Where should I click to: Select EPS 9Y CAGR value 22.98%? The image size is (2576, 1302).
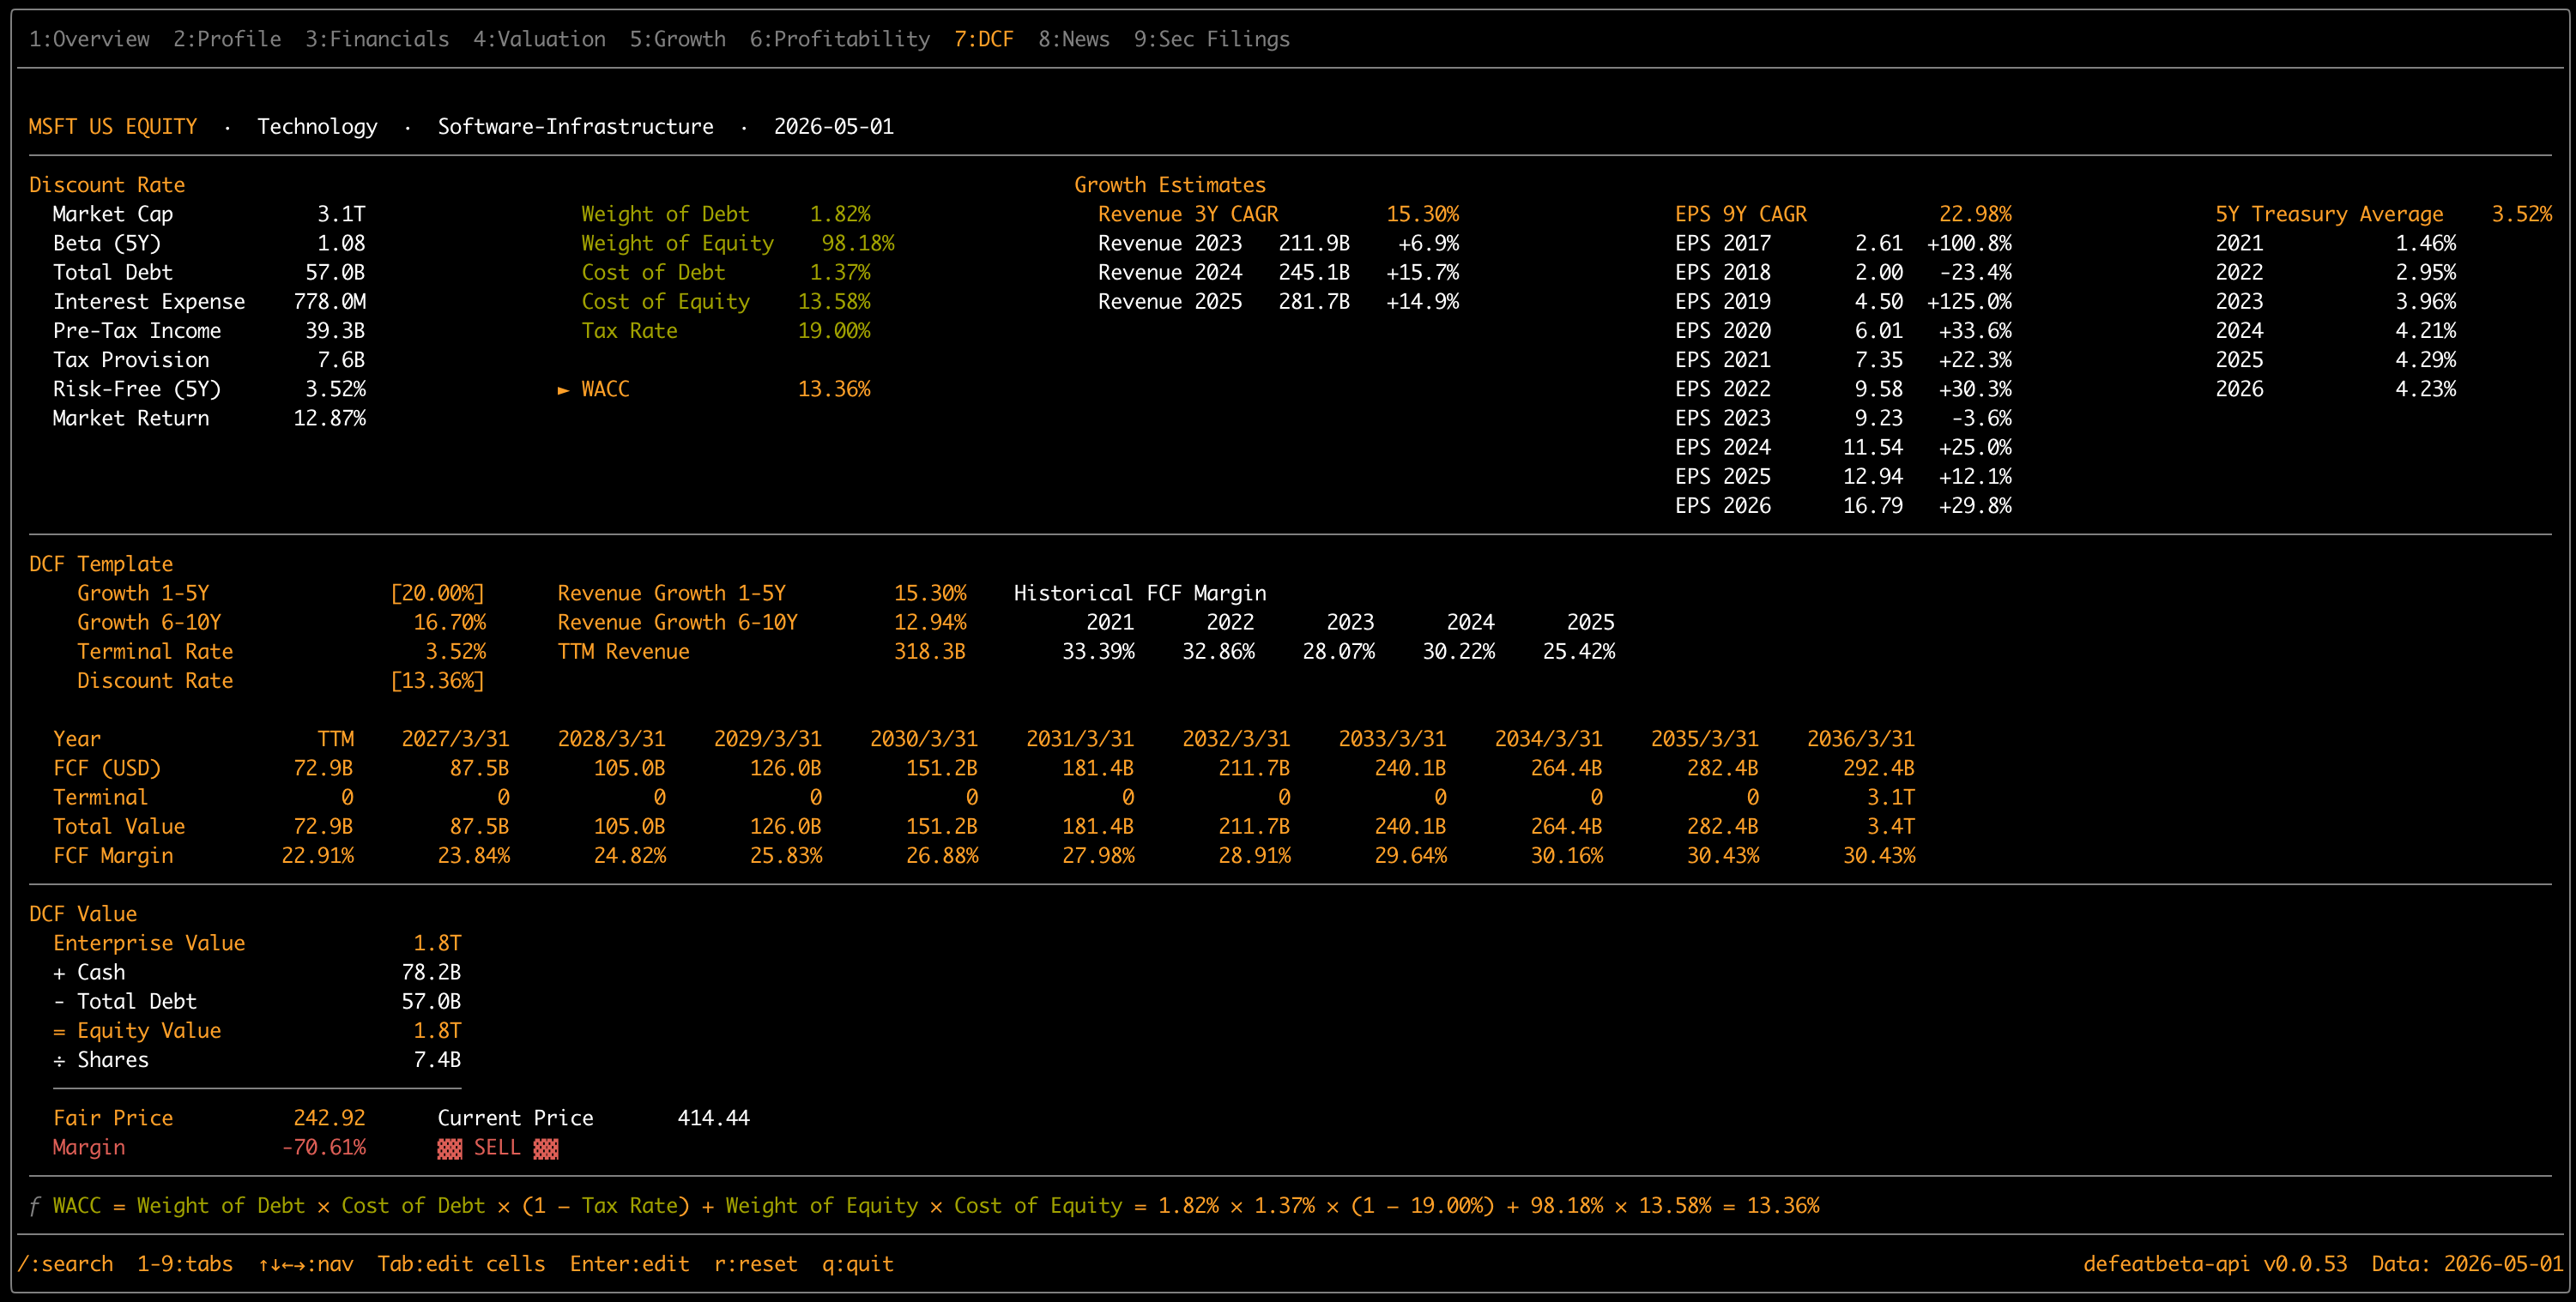click(1975, 214)
